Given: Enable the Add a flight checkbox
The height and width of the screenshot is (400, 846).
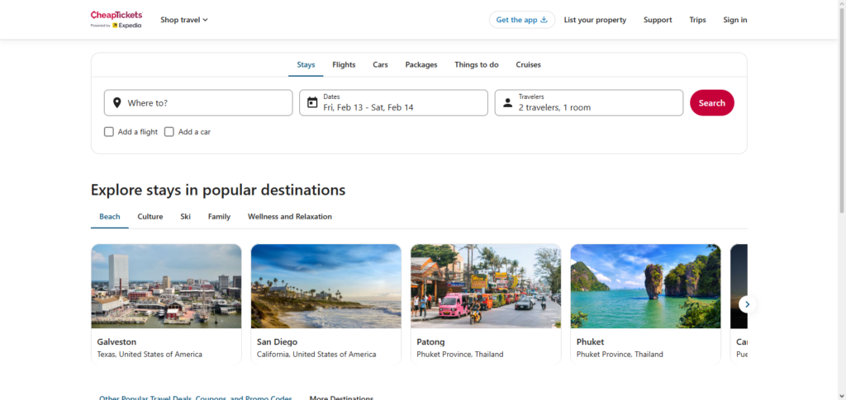Looking at the screenshot, I should [109, 132].
